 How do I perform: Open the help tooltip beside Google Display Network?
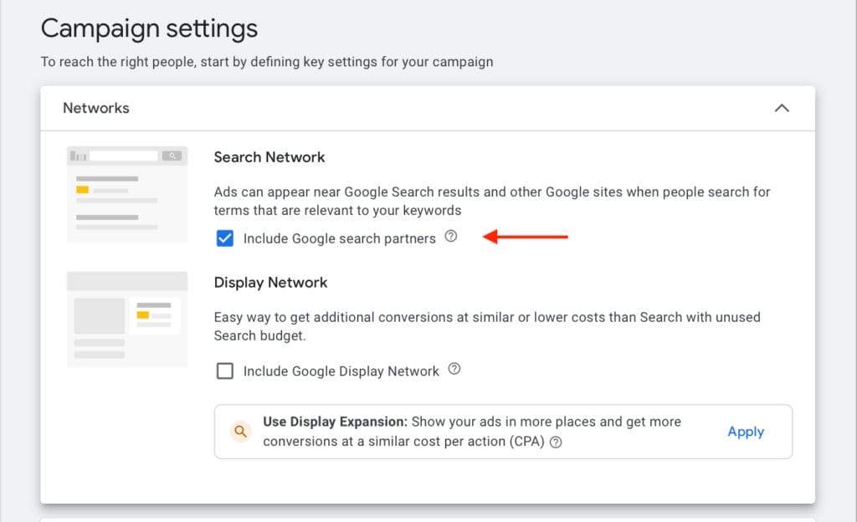point(454,370)
